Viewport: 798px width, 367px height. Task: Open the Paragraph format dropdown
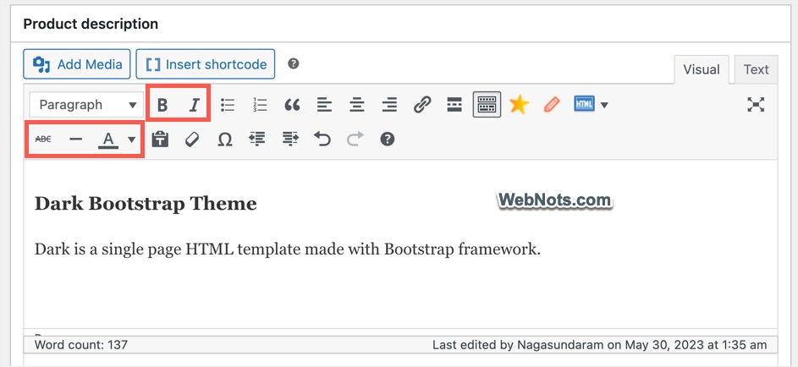[x=86, y=105]
